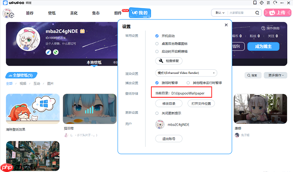Select 壁纸存储 in settings sidebar
The height and width of the screenshot is (172, 293).
tap(132, 94)
